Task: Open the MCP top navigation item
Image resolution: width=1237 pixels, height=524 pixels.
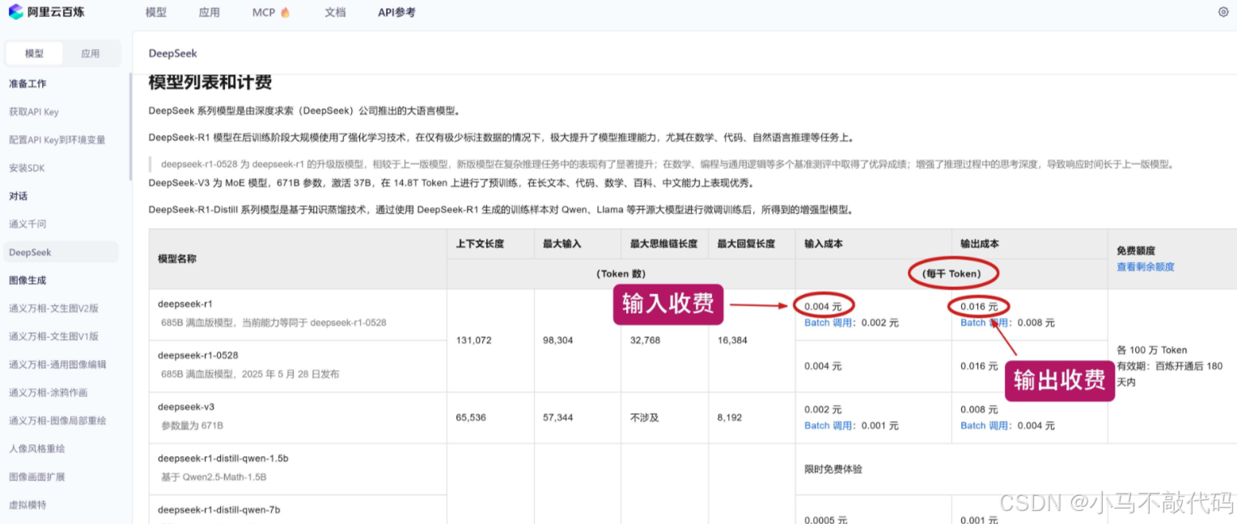Action: tap(264, 12)
